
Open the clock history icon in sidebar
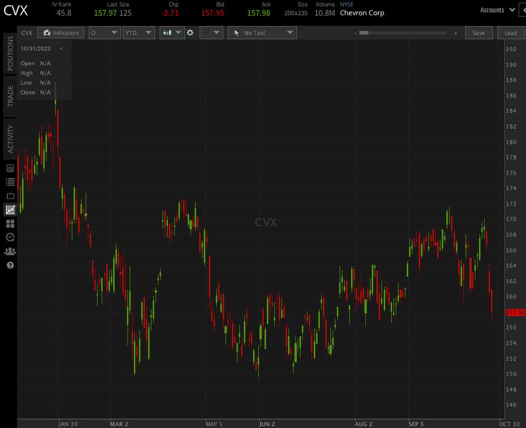(10, 237)
